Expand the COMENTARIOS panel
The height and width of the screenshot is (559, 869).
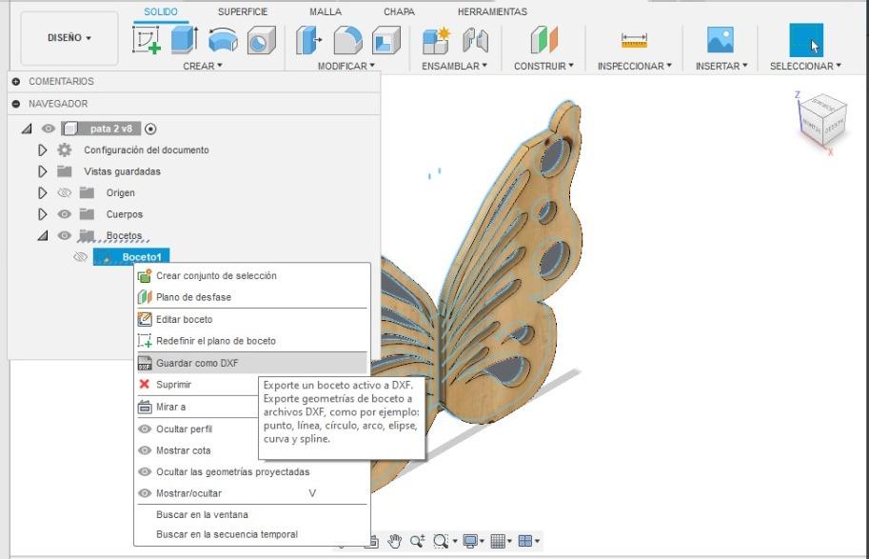pos(16,82)
